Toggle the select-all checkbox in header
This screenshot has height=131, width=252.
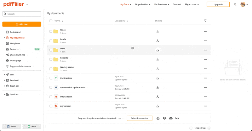tap(51, 21)
